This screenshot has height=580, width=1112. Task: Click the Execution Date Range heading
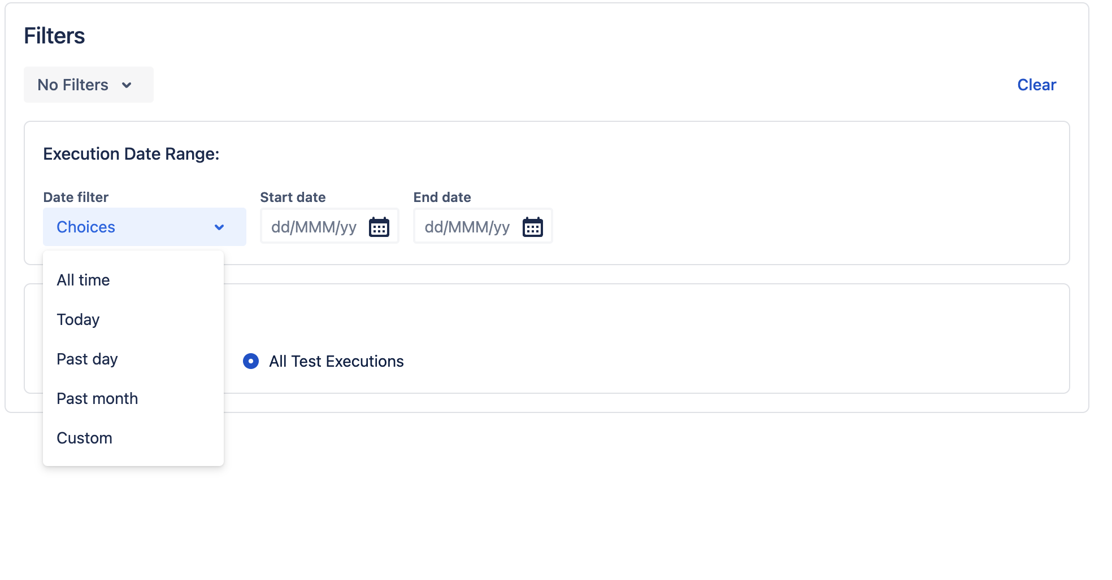(x=131, y=154)
